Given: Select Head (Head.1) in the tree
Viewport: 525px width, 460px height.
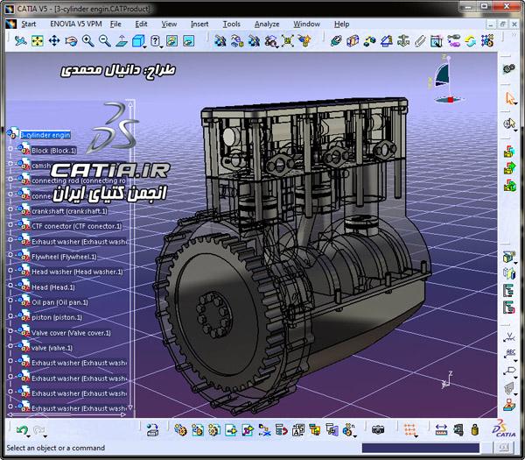Looking at the screenshot, I should (53, 287).
